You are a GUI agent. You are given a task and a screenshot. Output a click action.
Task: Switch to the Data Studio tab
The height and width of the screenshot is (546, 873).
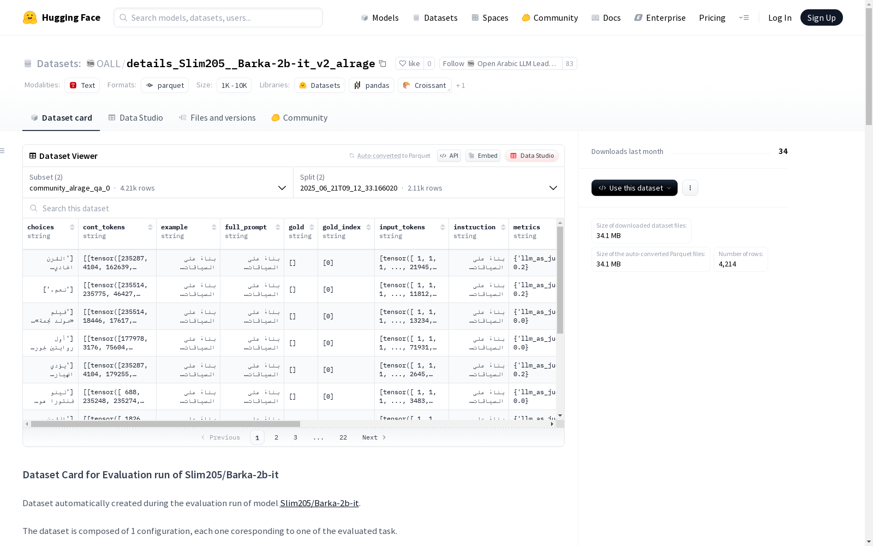coord(135,118)
